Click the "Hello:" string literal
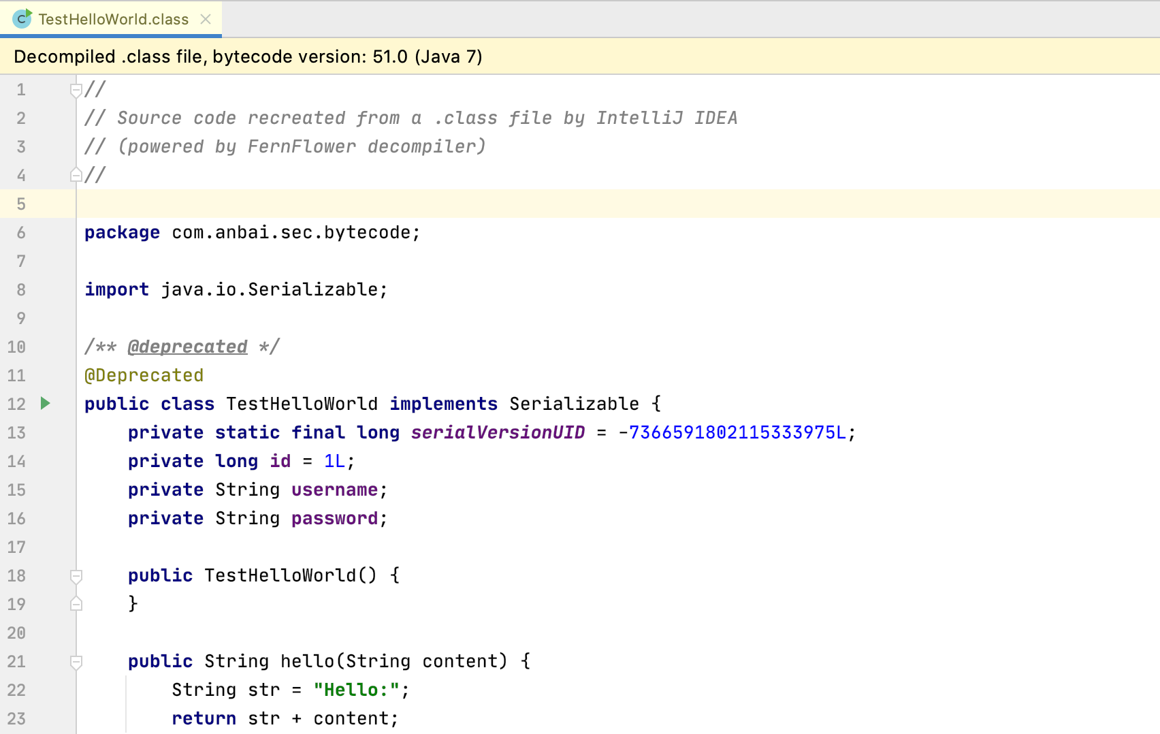 point(356,690)
